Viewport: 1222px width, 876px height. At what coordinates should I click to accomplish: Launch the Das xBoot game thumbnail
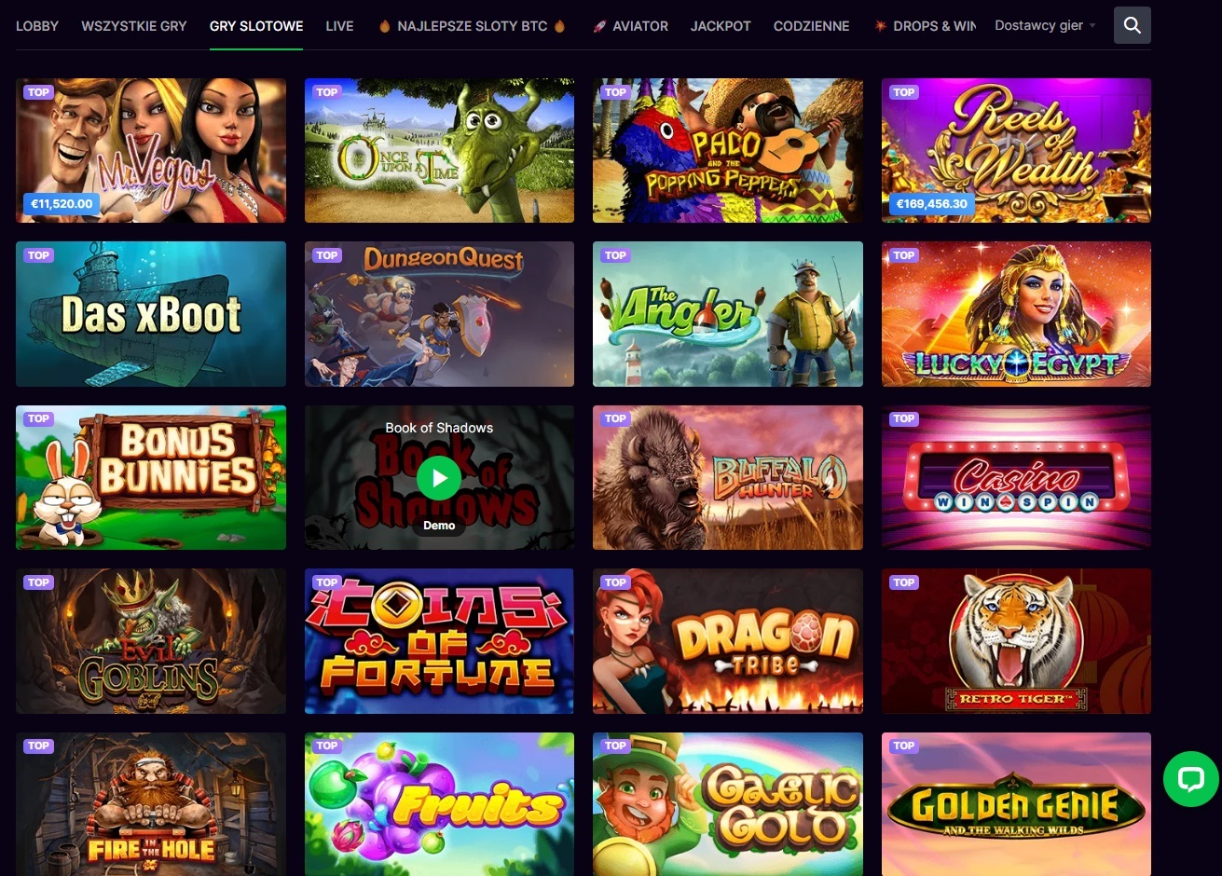[x=151, y=314]
